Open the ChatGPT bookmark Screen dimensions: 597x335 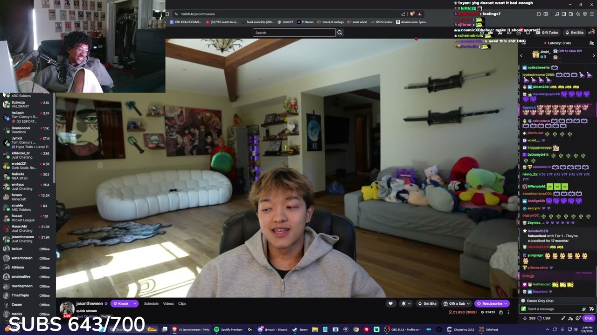pyautogui.click(x=285, y=22)
